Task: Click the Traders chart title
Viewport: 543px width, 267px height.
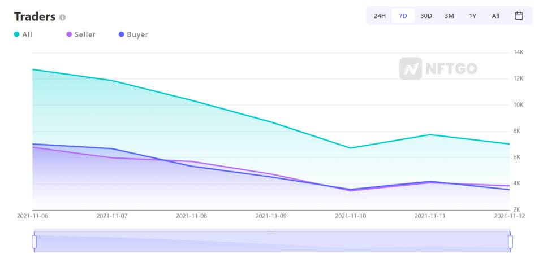Action: point(35,16)
